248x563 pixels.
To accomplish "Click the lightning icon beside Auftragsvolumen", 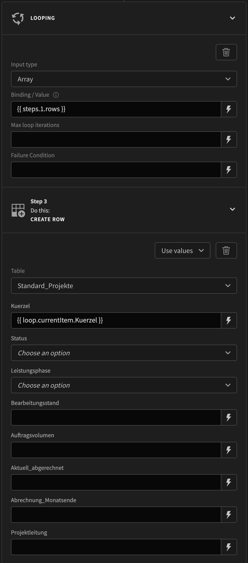I will coord(228,450).
